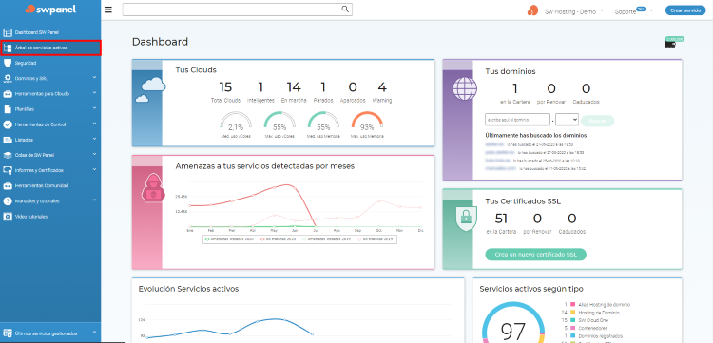
Task: Click the 14 En marcha count
Action: tap(294, 86)
